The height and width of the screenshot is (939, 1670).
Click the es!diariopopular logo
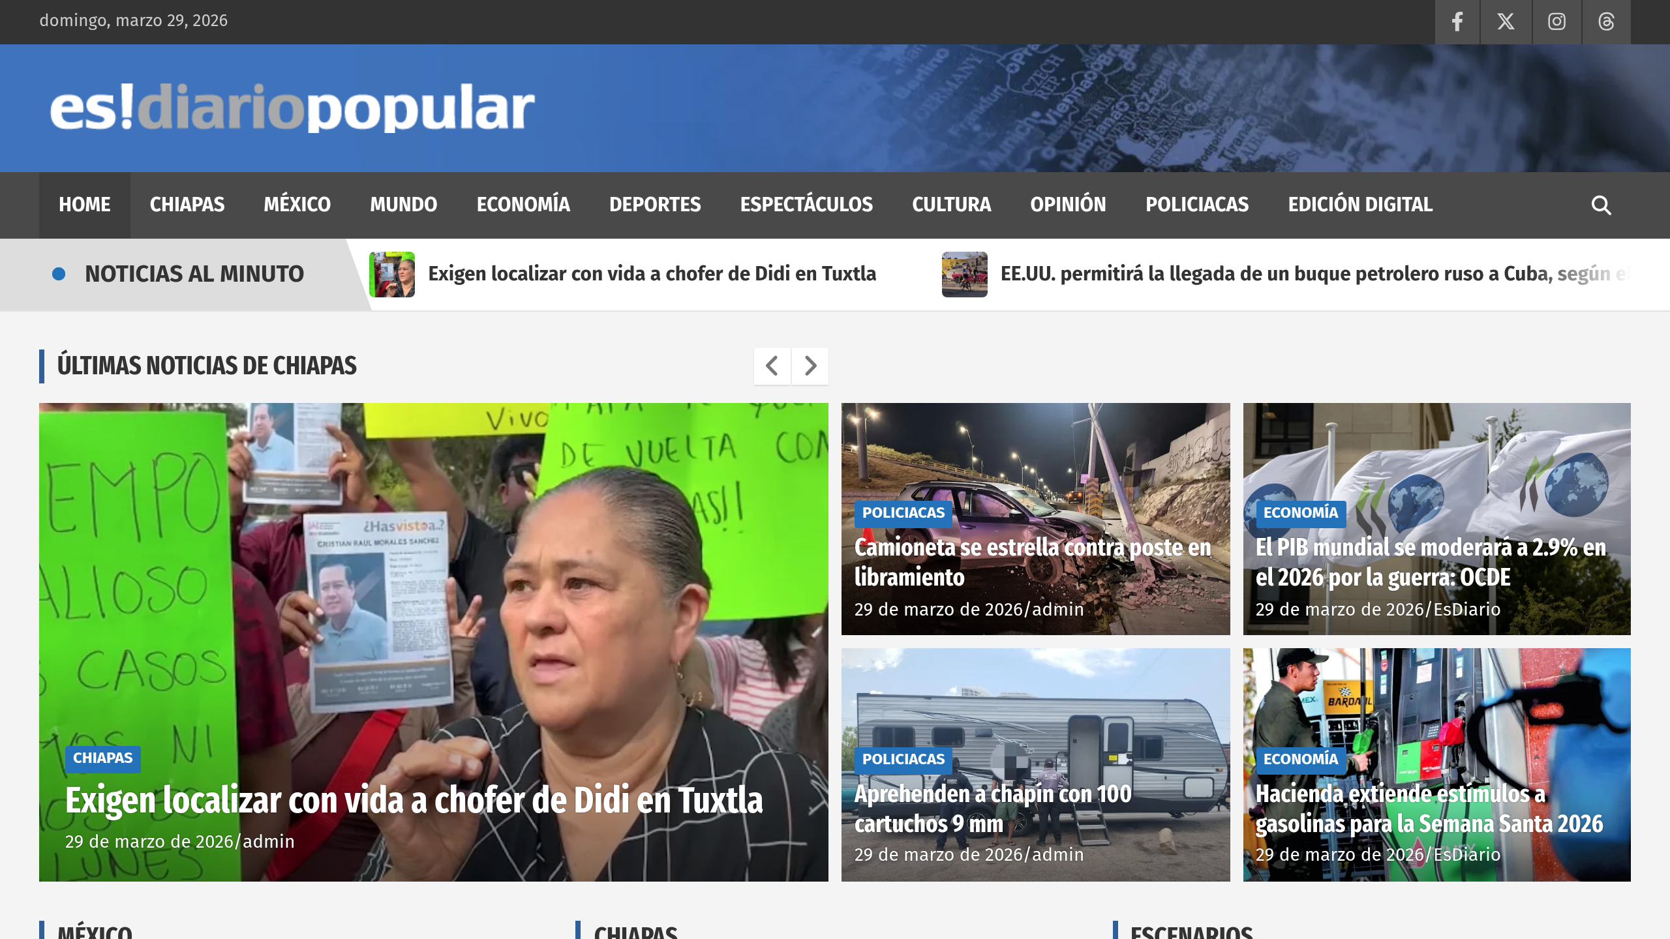pos(291,108)
